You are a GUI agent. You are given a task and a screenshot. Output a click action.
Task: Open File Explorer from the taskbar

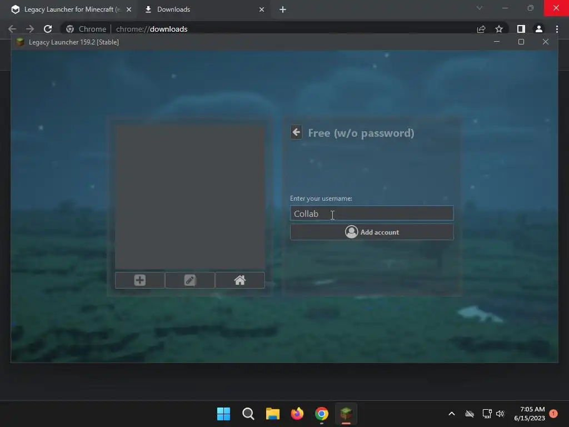coord(272,414)
